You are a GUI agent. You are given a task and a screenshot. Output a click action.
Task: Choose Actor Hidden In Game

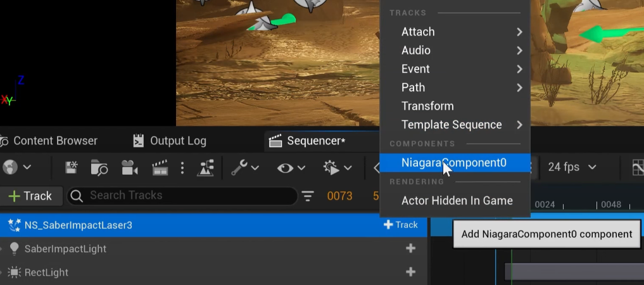[x=455, y=201]
